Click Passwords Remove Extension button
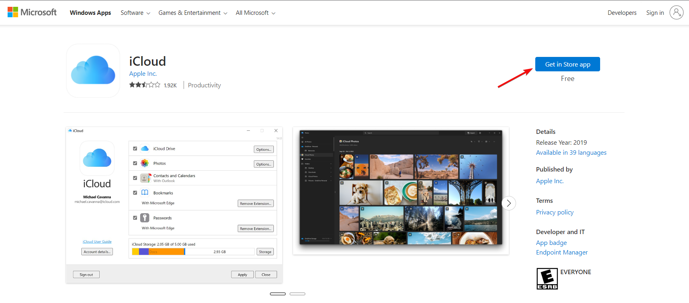 coord(256,229)
